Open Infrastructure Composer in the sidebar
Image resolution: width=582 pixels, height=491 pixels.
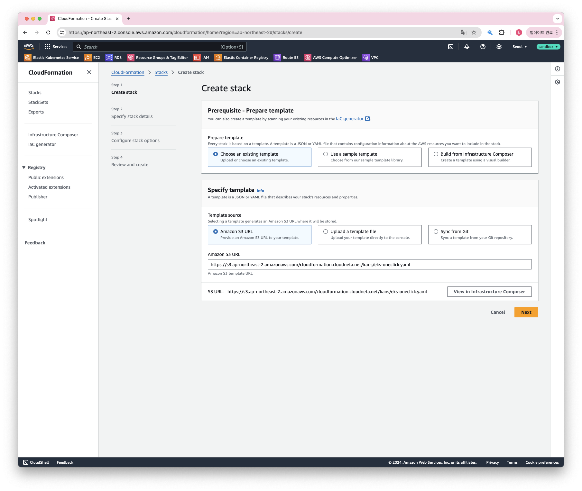(x=53, y=135)
